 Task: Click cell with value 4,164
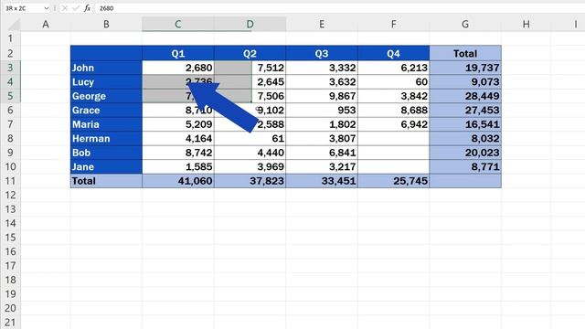(x=178, y=138)
